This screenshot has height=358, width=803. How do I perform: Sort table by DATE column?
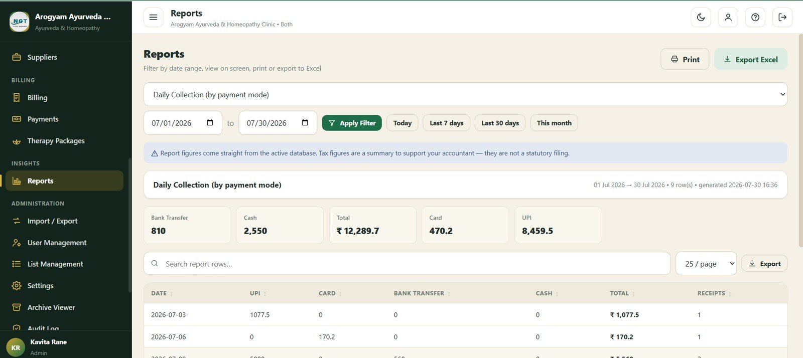162,293
